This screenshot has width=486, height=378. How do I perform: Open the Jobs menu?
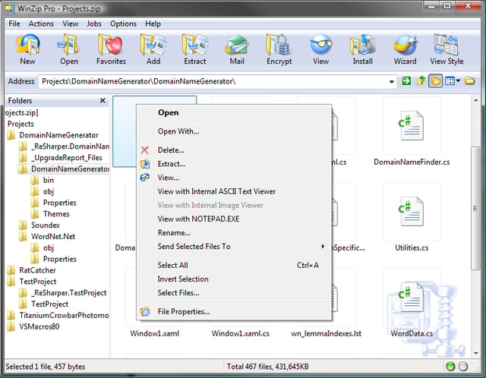point(94,24)
